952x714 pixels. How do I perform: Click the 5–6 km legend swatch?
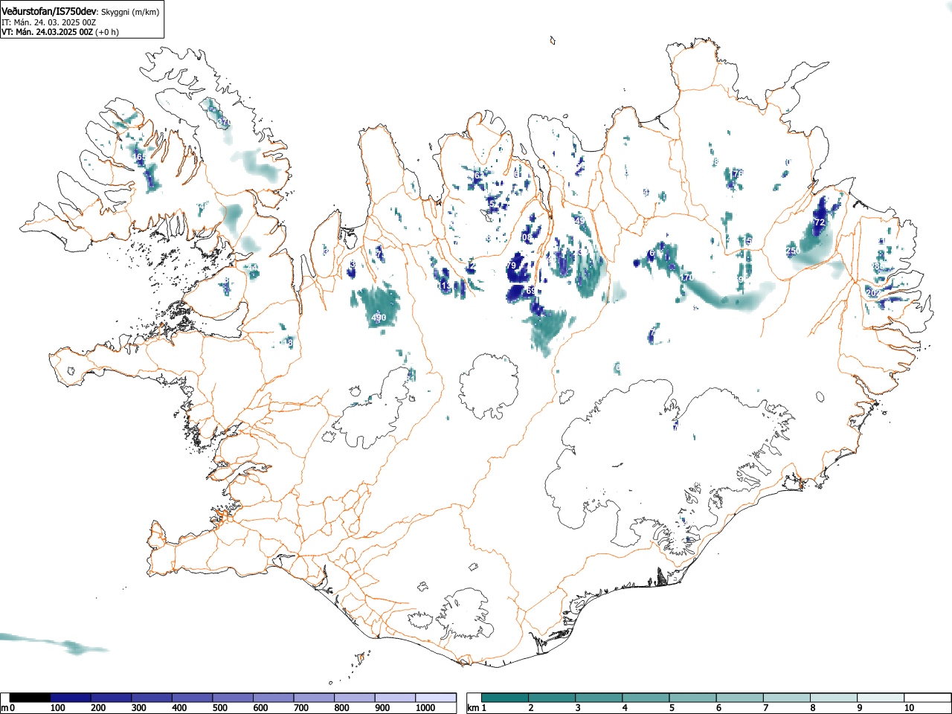point(693,698)
